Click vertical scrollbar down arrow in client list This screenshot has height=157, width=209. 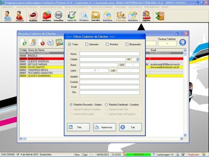[185, 135]
